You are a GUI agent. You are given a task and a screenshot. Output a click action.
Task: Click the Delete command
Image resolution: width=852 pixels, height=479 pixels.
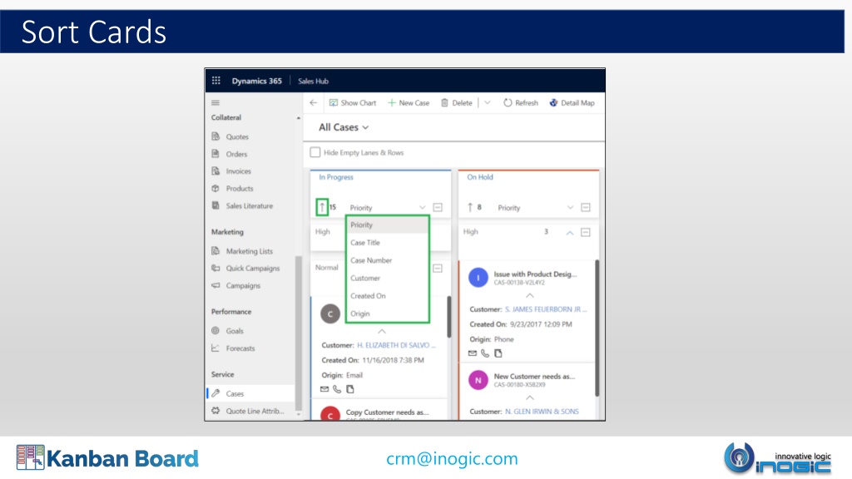click(457, 102)
